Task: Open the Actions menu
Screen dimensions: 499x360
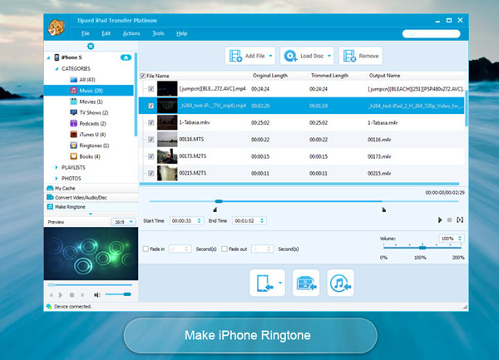Action: coord(131,33)
